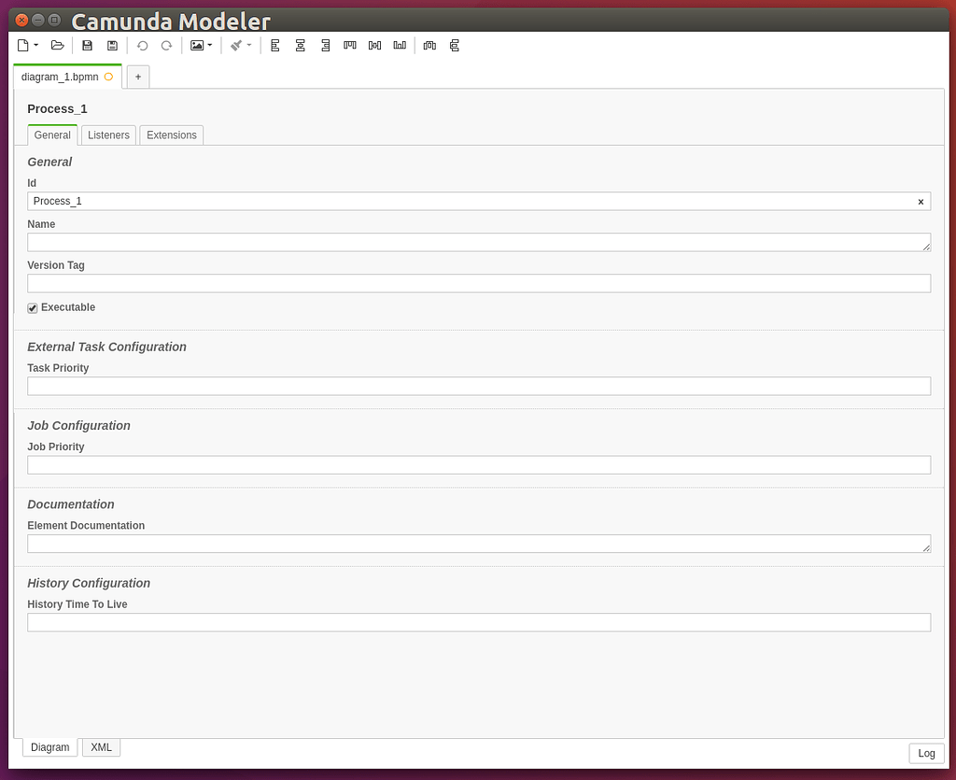The width and height of the screenshot is (956, 780).
Task: Click the Task Priority field
Action: pos(479,386)
